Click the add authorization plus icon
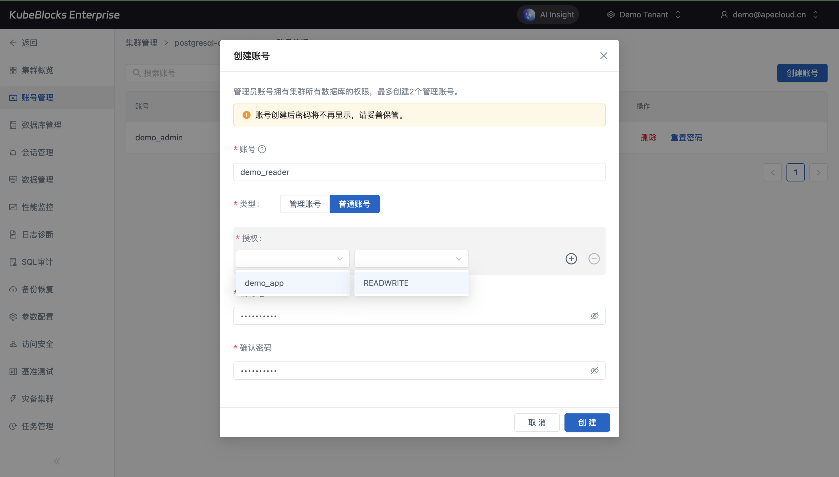The height and width of the screenshot is (477, 839). coord(571,259)
